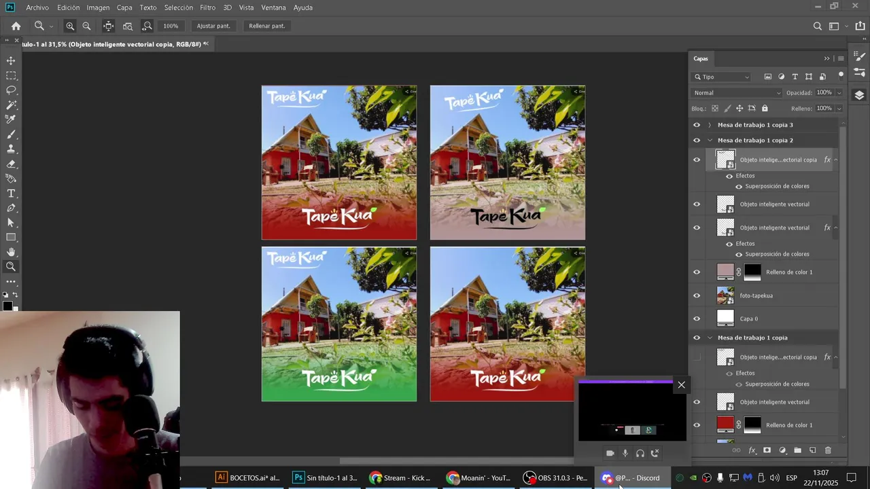
Task: Select the Path Selection tool
Action: point(11,223)
